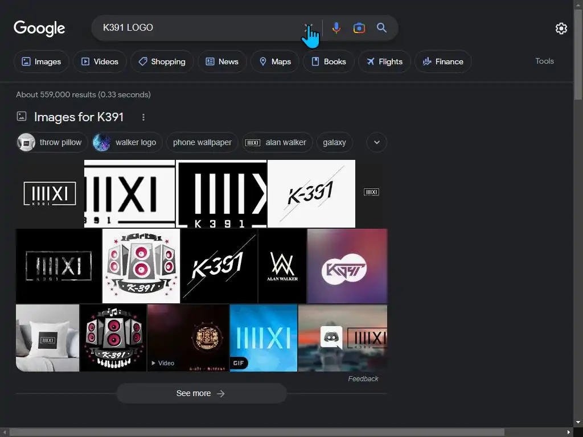The width and height of the screenshot is (583, 437).
Task: Click See more images button
Action: (202, 393)
